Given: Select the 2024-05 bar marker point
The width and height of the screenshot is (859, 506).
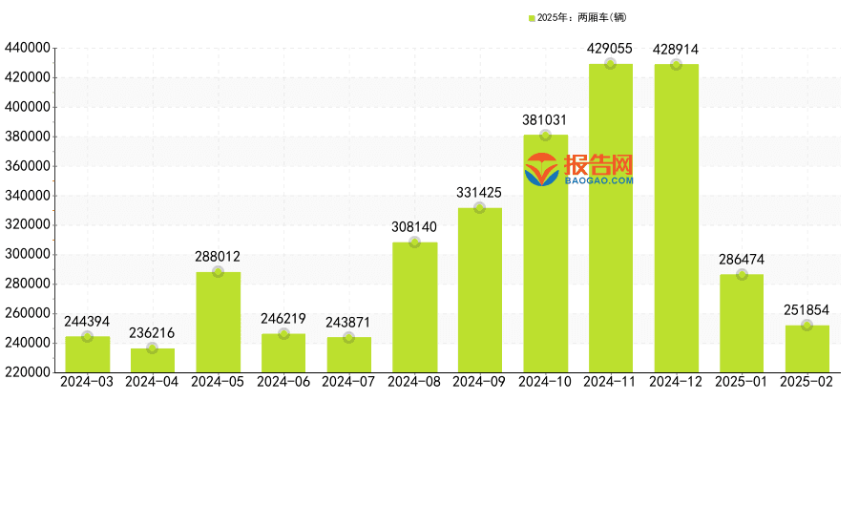Looking at the screenshot, I should point(218,272).
